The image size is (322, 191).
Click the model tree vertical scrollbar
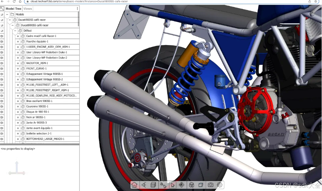pyautogui.click(x=79, y=19)
